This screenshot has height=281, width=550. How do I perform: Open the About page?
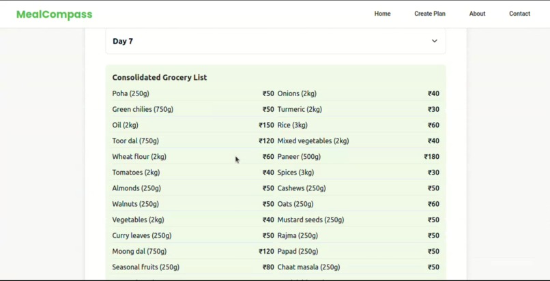(x=477, y=14)
